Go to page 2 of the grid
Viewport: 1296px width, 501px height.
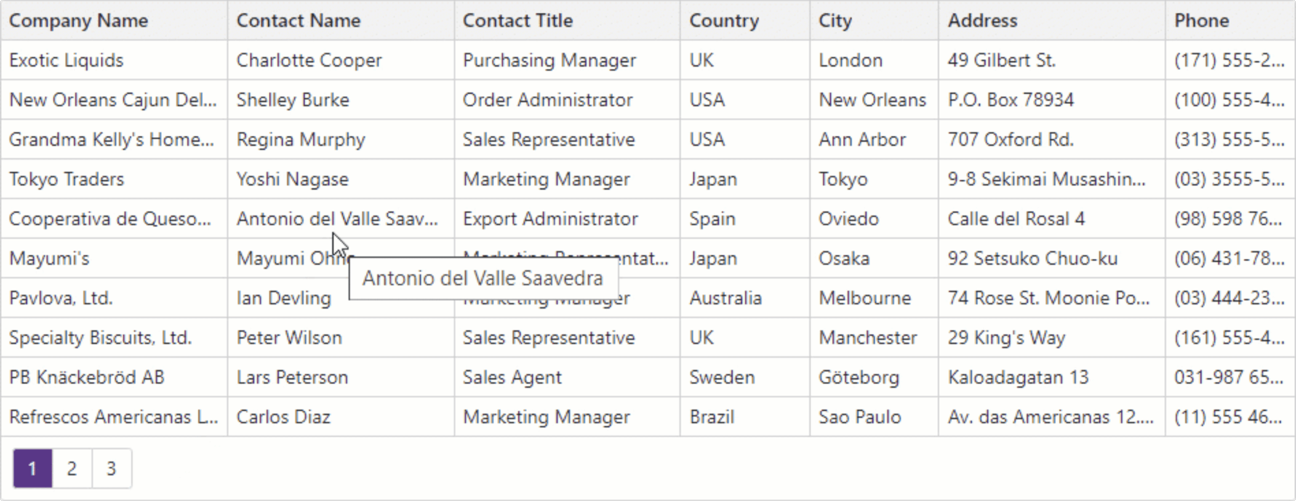coord(72,468)
